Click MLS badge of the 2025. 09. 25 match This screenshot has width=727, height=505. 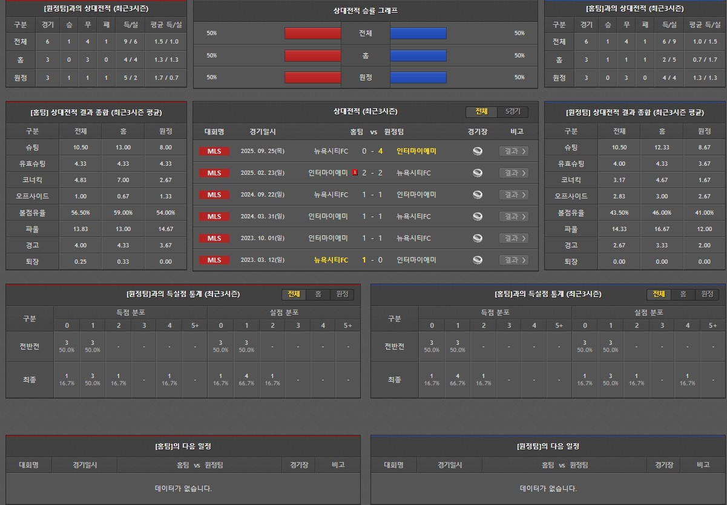[x=214, y=151]
